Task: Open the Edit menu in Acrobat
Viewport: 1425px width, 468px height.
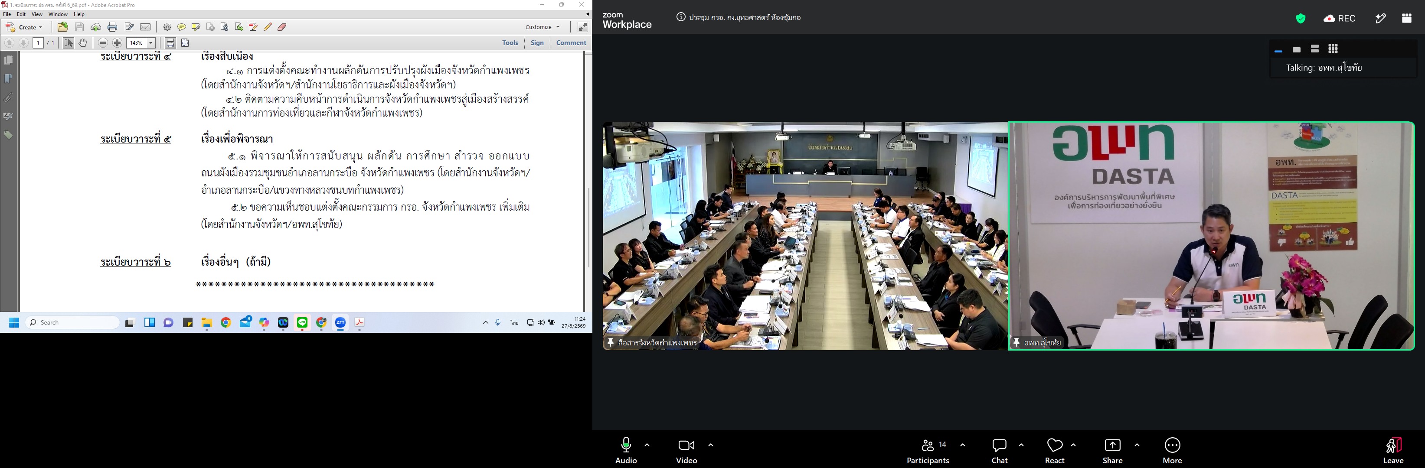Action: (22, 14)
